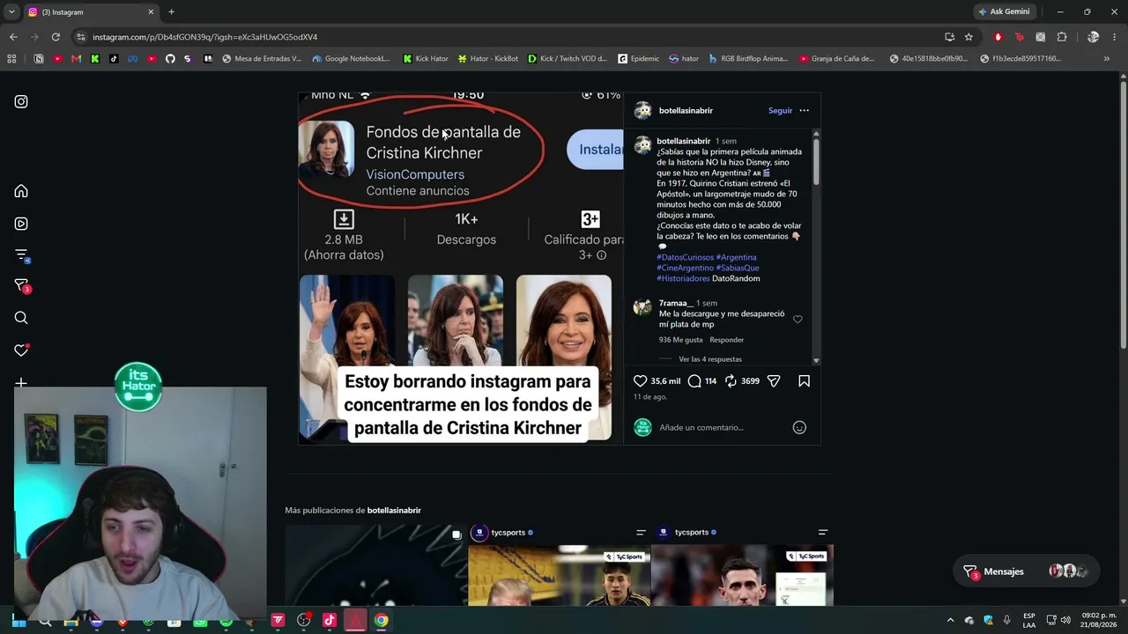Image resolution: width=1128 pixels, height=634 pixels.
Task: Click the Chrome icon in the taskbar
Action: [x=381, y=620]
